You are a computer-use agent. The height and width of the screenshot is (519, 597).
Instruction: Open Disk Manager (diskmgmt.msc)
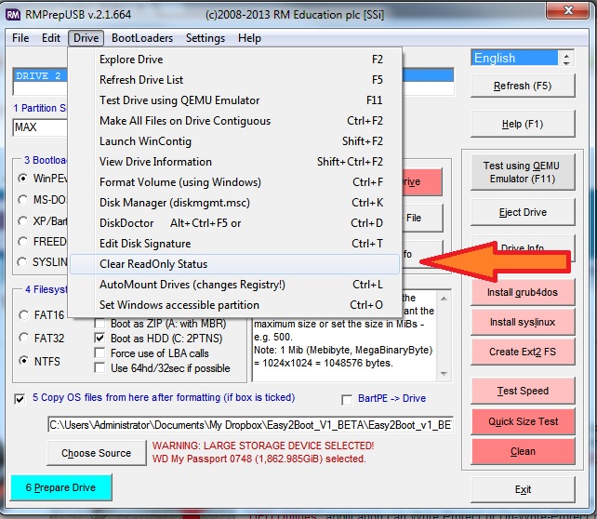tap(235, 203)
